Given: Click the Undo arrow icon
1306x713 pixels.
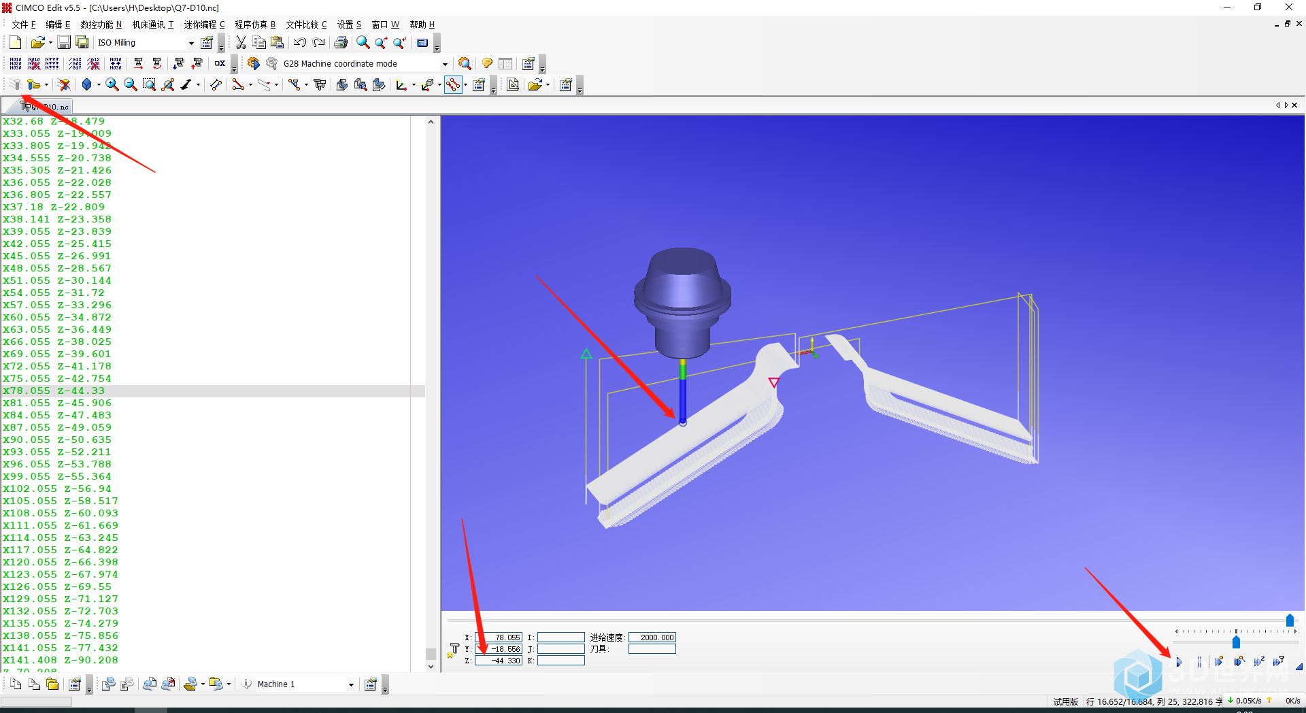Looking at the screenshot, I should pos(299,43).
